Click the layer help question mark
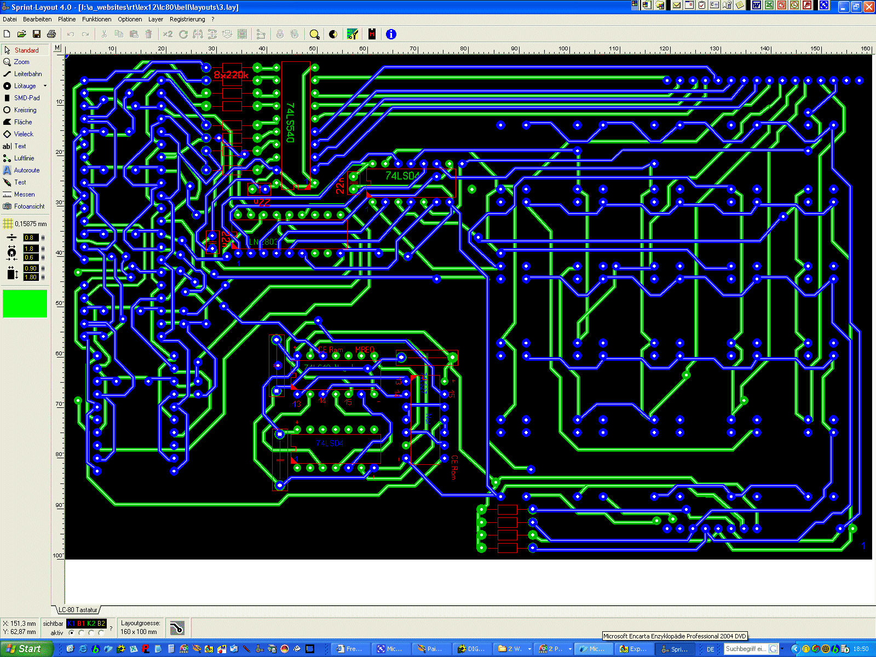The width and height of the screenshot is (876, 657). (x=111, y=628)
